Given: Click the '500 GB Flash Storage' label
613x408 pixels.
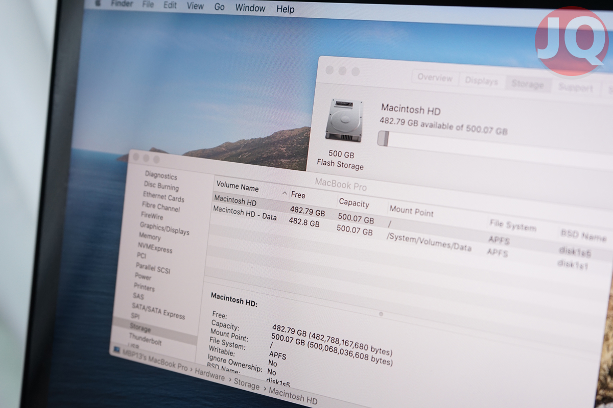Looking at the screenshot, I should coord(341,159).
